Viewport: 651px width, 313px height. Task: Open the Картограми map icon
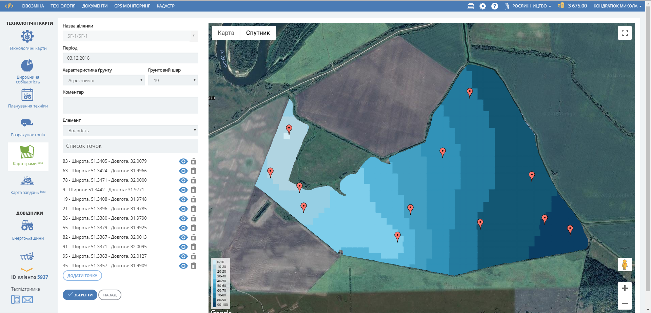tap(27, 152)
